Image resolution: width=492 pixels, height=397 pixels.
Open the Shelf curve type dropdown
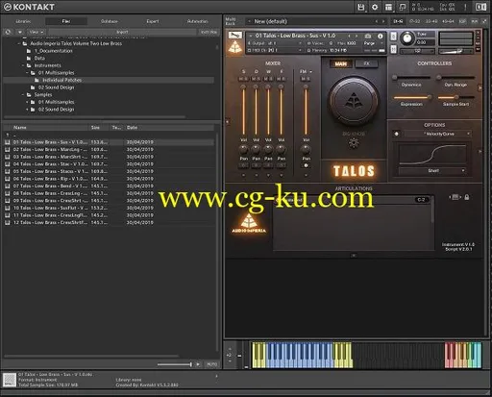(432, 171)
